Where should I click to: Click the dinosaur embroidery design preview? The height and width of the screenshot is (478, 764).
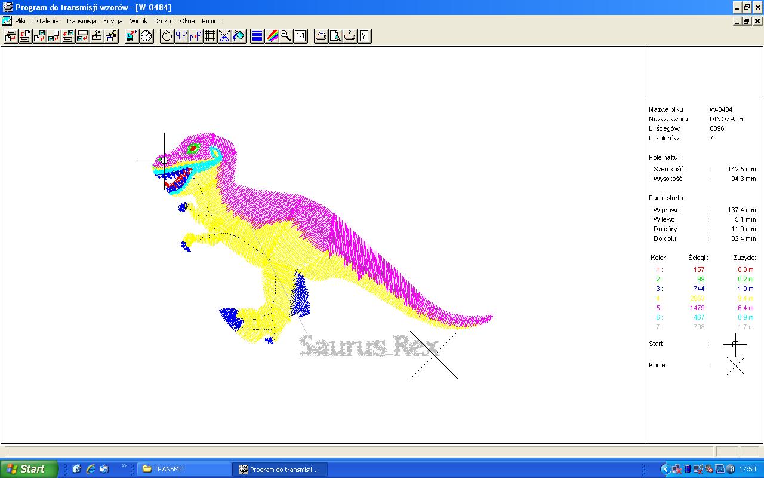click(322, 239)
